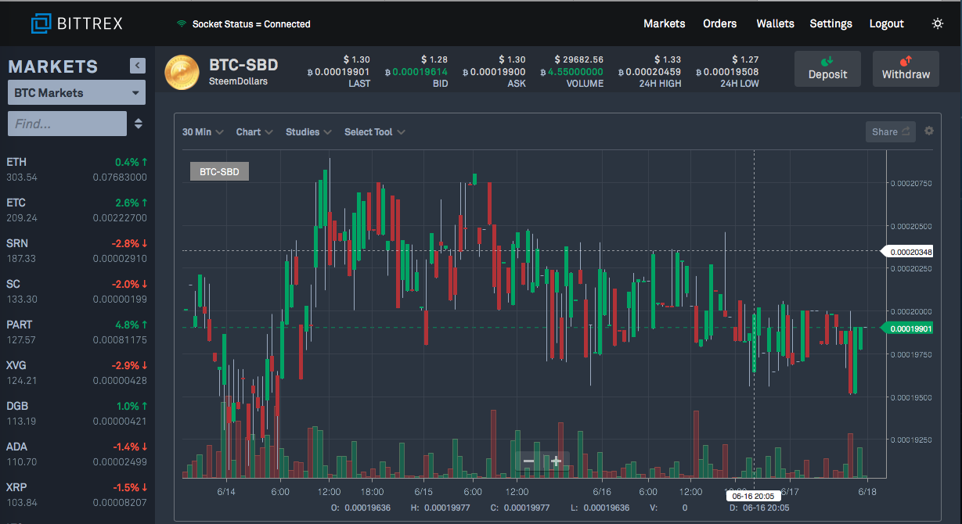Click the BTC-SBD chart label
The height and width of the screenshot is (524, 962).
point(219,170)
